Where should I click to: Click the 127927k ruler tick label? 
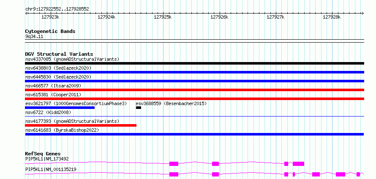pyautogui.click(x=275, y=17)
